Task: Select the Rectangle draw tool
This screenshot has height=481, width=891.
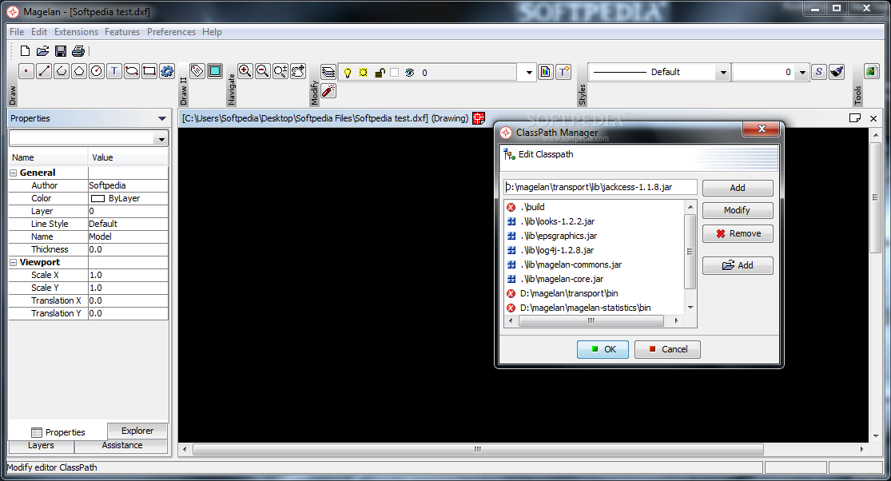Action: pos(149,71)
